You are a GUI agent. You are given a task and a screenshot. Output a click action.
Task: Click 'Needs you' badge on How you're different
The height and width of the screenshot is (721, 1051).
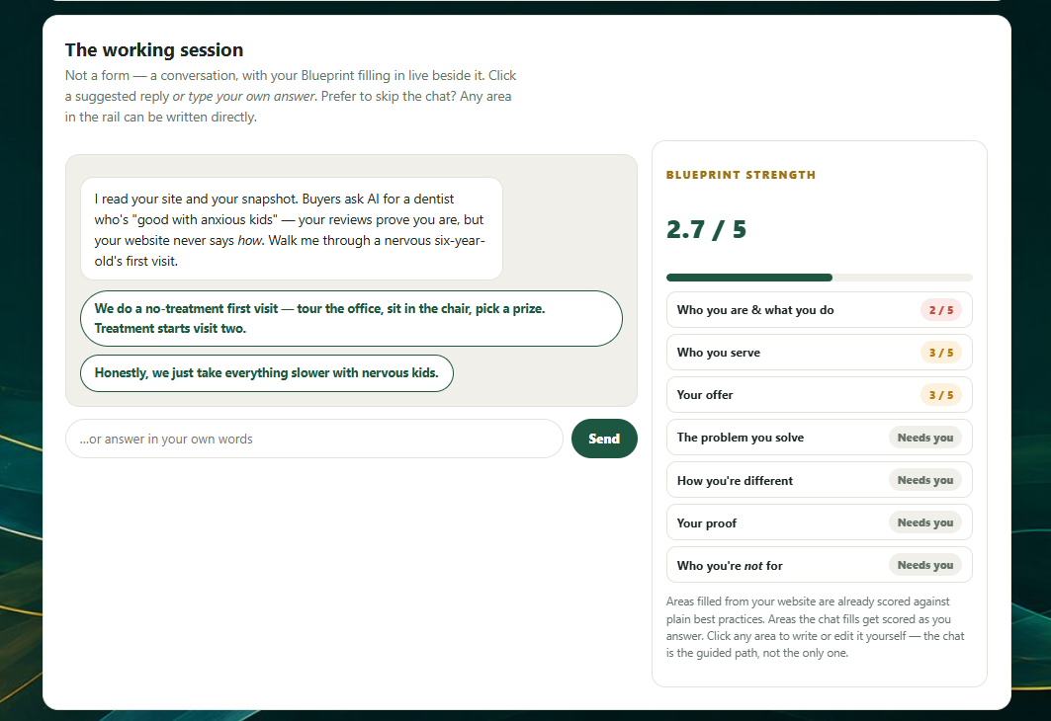pyautogui.click(x=925, y=480)
